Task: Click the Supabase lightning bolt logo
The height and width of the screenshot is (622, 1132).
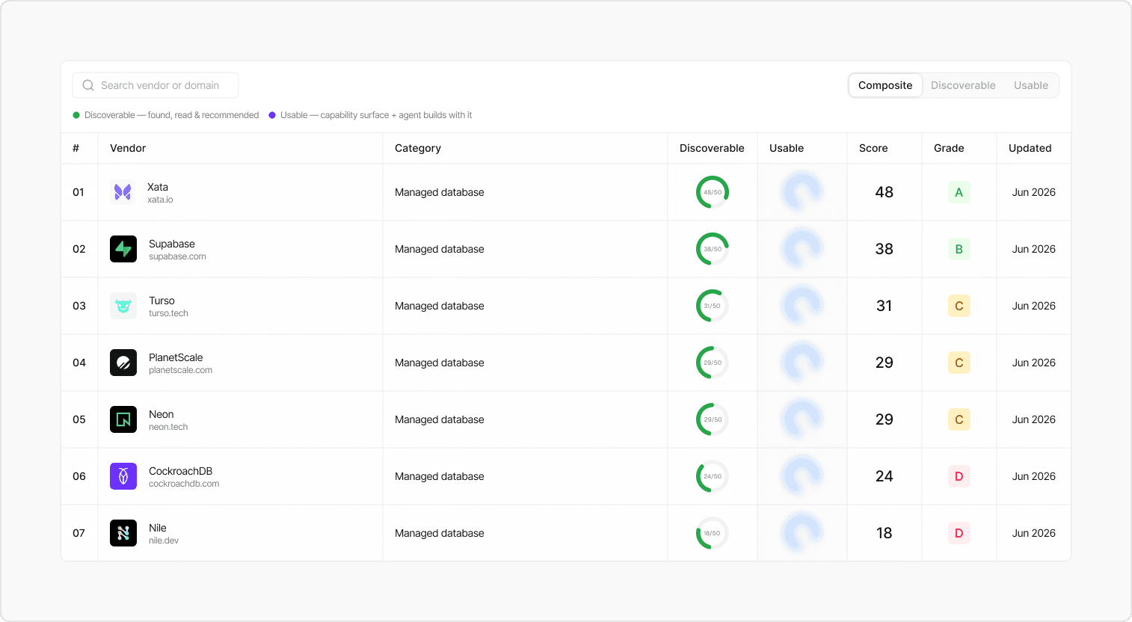Action: click(x=123, y=249)
